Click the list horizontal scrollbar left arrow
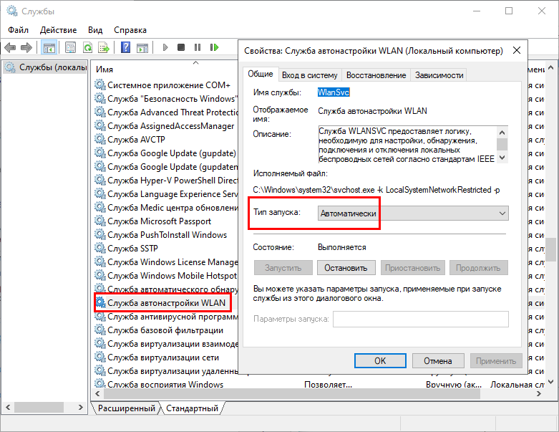 pos(97,394)
